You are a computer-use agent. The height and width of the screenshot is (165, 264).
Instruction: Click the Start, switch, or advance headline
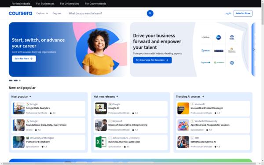point(38,43)
